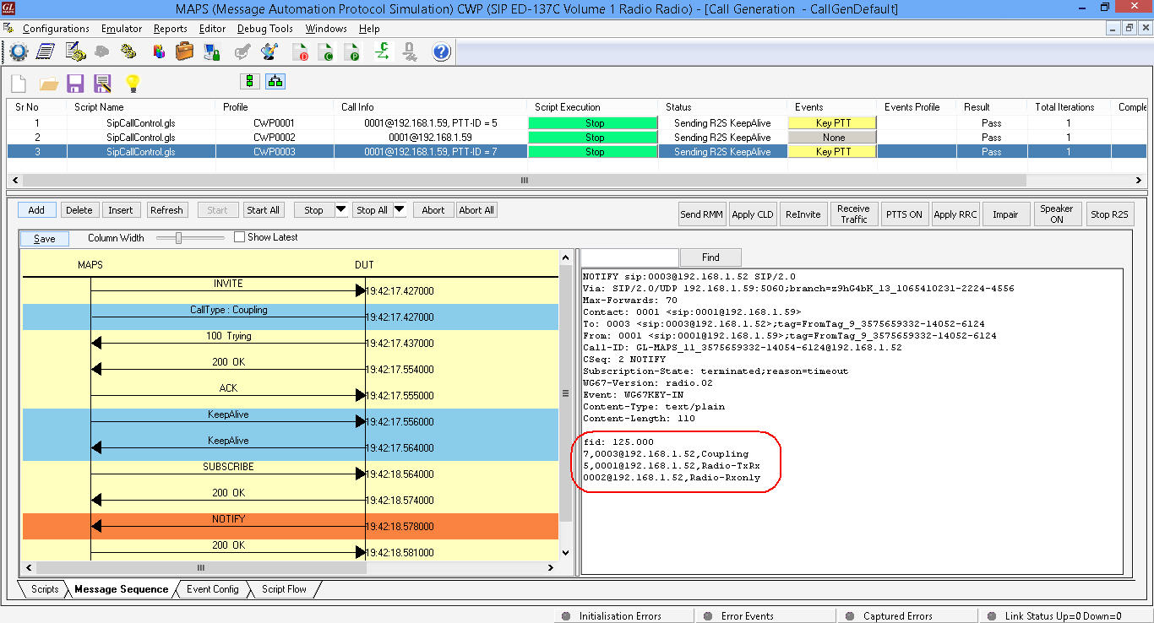Switch to the Script Flow tab
The height and width of the screenshot is (623, 1154).
284,589
